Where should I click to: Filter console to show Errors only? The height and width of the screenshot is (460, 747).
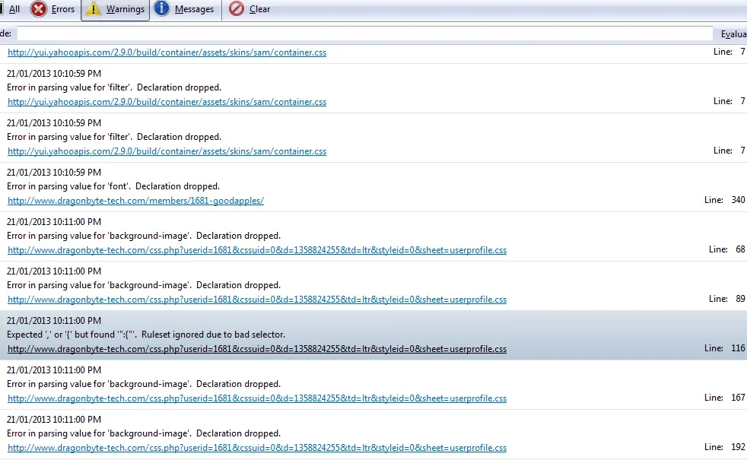click(x=53, y=9)
